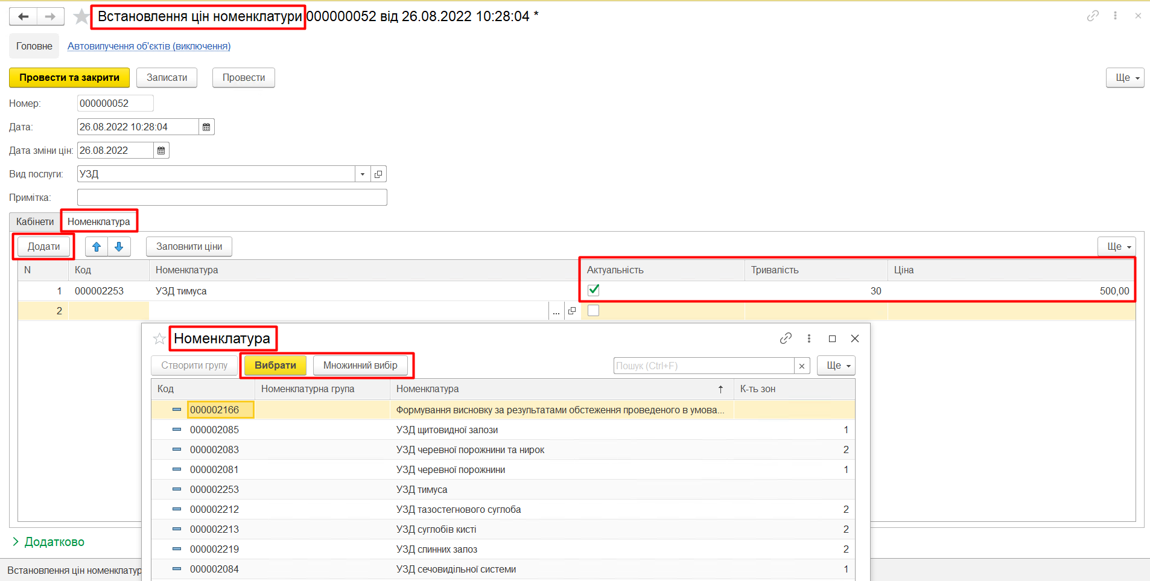Select the УЗД щитовидної залози row

446,430
